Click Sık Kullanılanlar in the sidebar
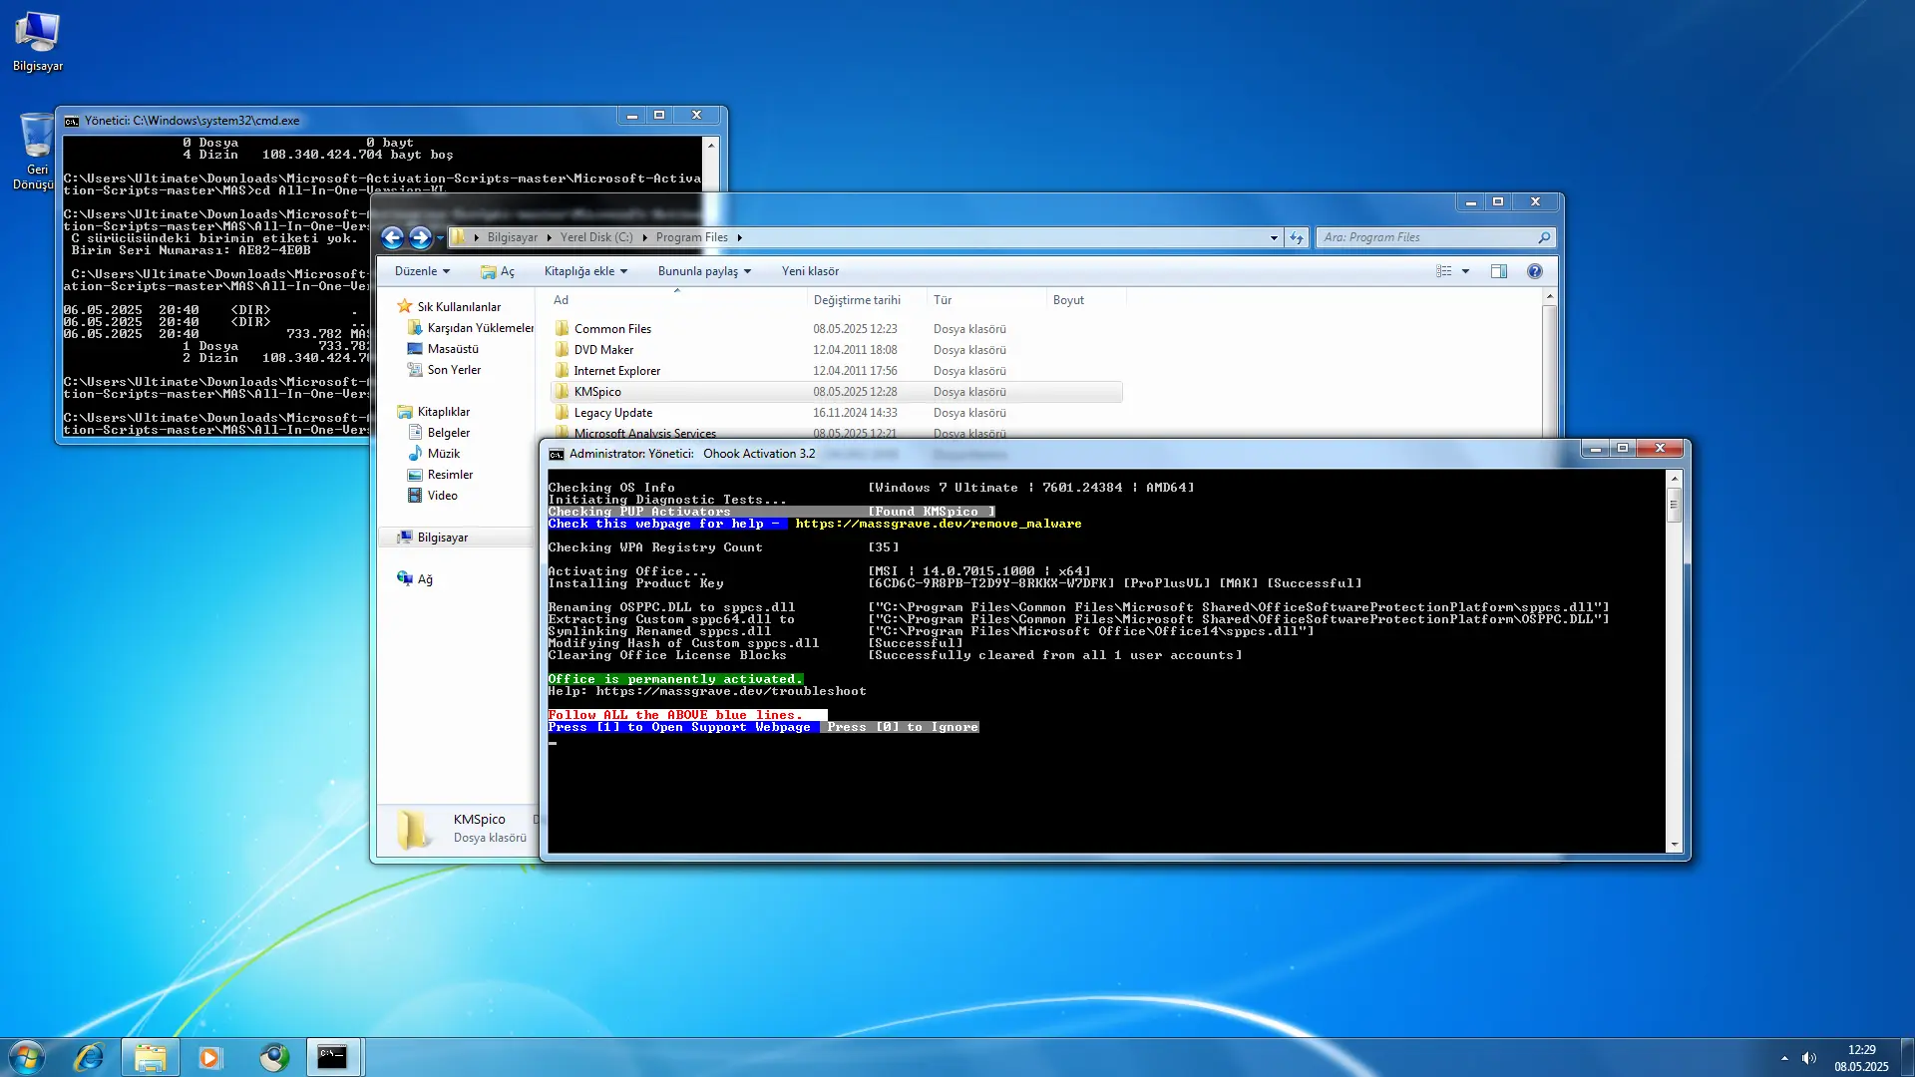This screenshot has height=1077, width=1915. tap(449, 307)
